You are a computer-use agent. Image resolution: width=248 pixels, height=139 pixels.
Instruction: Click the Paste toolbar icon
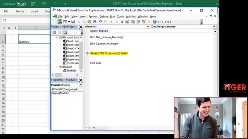(x=89, y=22)
